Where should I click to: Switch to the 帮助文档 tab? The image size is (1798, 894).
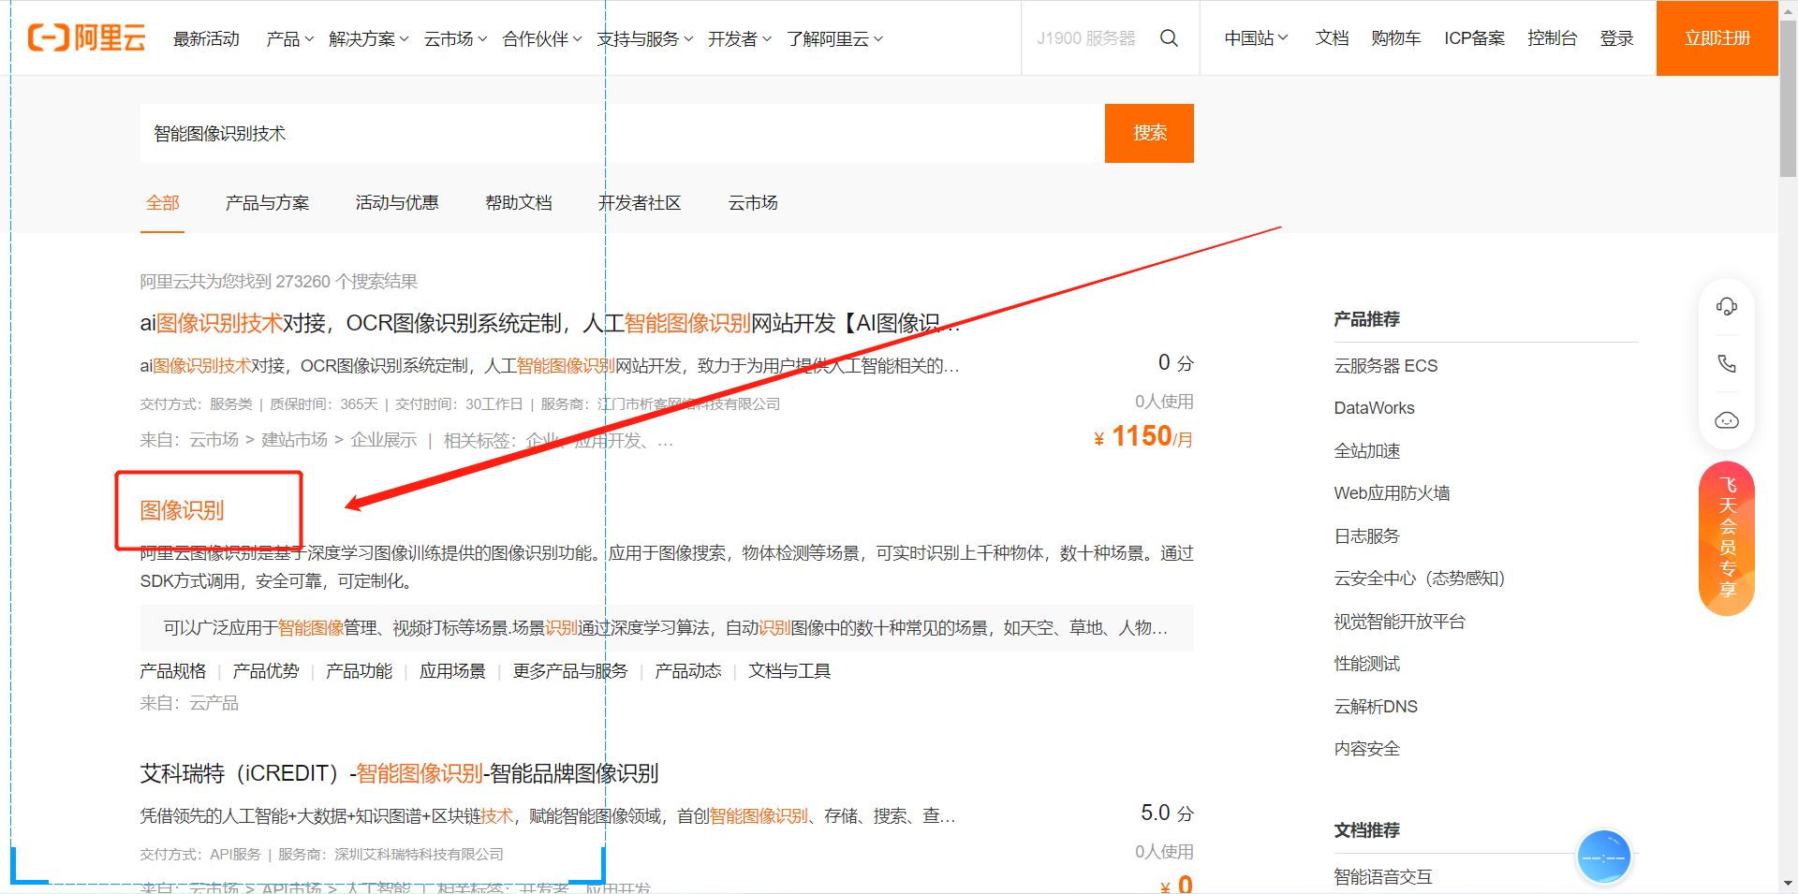[518, 202]
